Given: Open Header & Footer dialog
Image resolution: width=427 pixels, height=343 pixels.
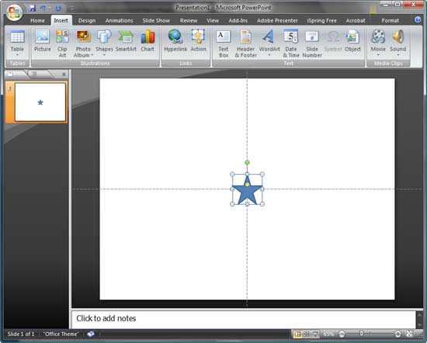Looking at the screenshot, I should (245, 43).
